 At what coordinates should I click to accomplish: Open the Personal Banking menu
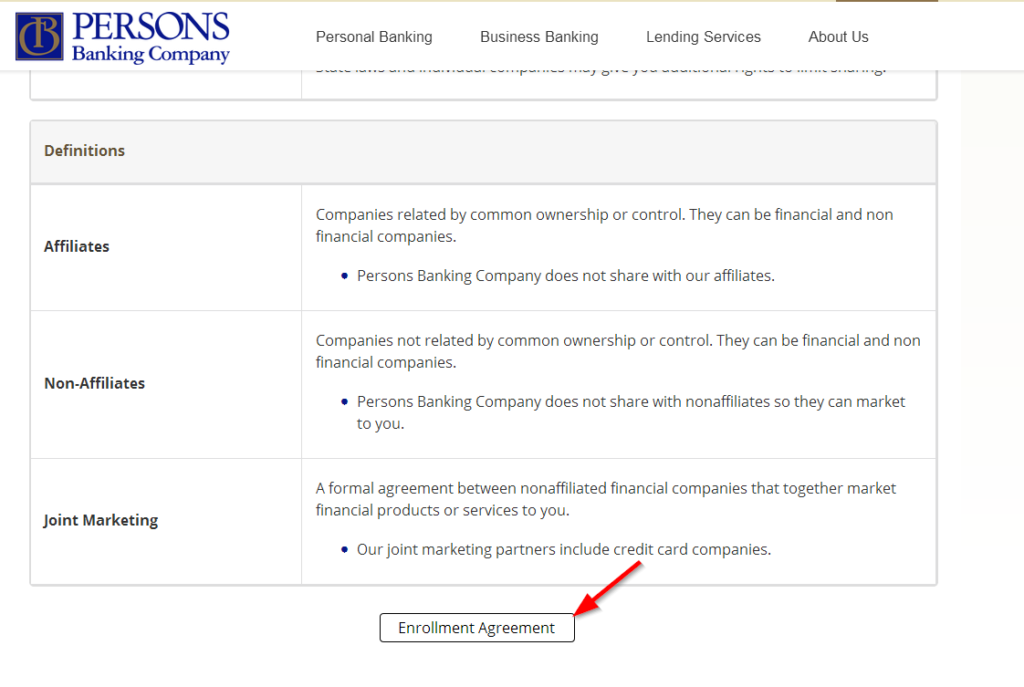[374, 37]
